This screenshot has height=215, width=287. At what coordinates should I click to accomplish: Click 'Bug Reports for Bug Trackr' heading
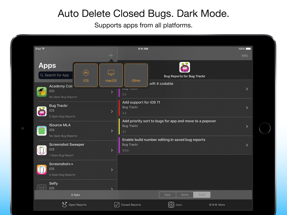click(x=185, y=76)
